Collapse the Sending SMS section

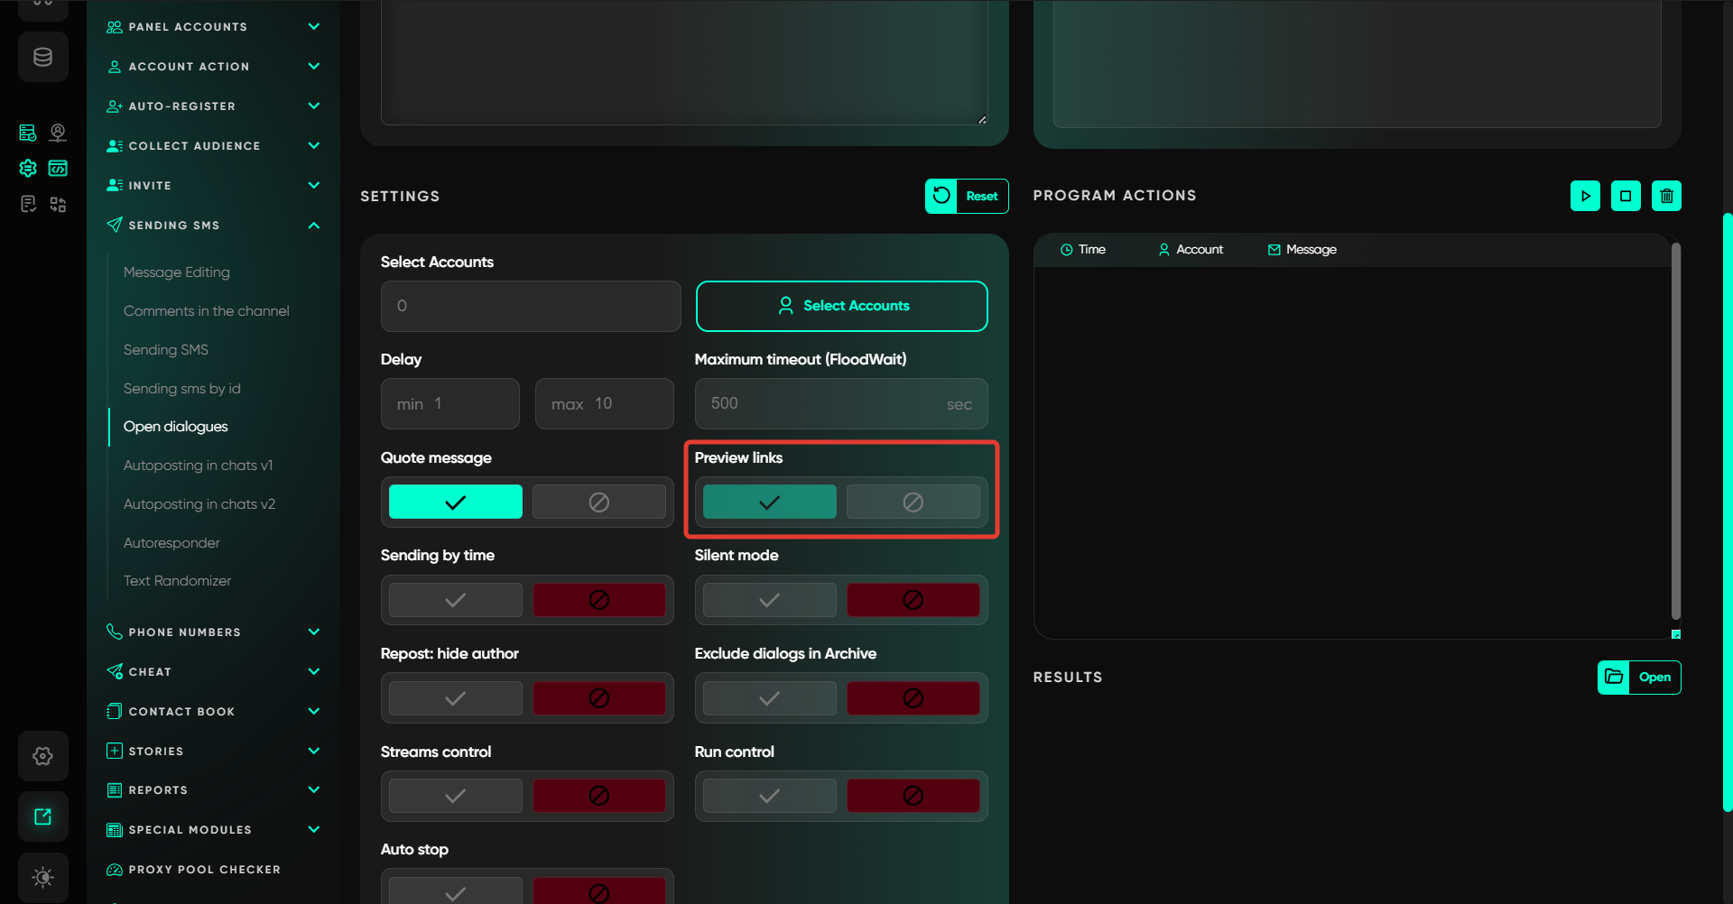coord(313,226)
